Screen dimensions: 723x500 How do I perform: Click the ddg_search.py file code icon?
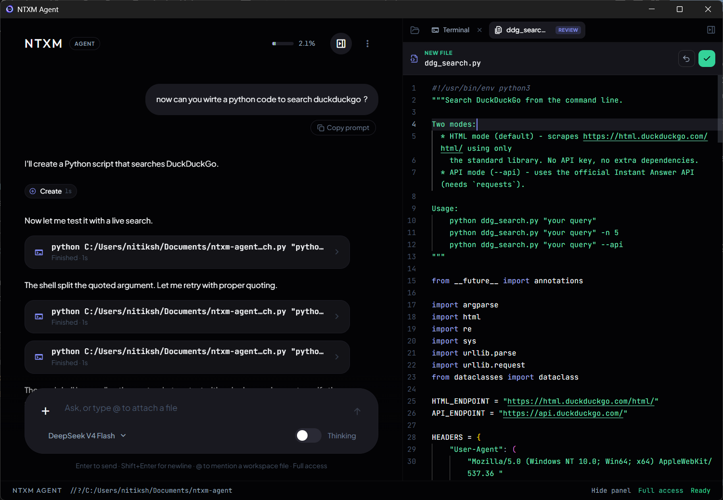pyautogui.click(x=414, y=59)
